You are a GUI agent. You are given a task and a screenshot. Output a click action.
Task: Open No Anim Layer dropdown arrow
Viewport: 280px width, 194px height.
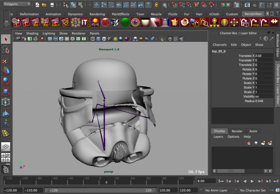(201, 190)
